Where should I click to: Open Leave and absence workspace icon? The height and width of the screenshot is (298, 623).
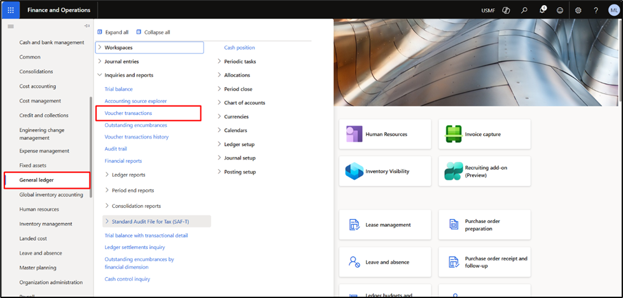[354, 262]
